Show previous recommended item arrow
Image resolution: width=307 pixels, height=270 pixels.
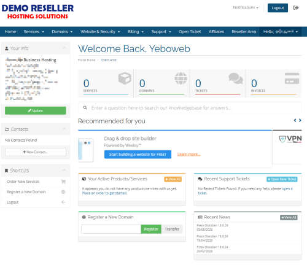pyautogui.click(x=295, y=120)
